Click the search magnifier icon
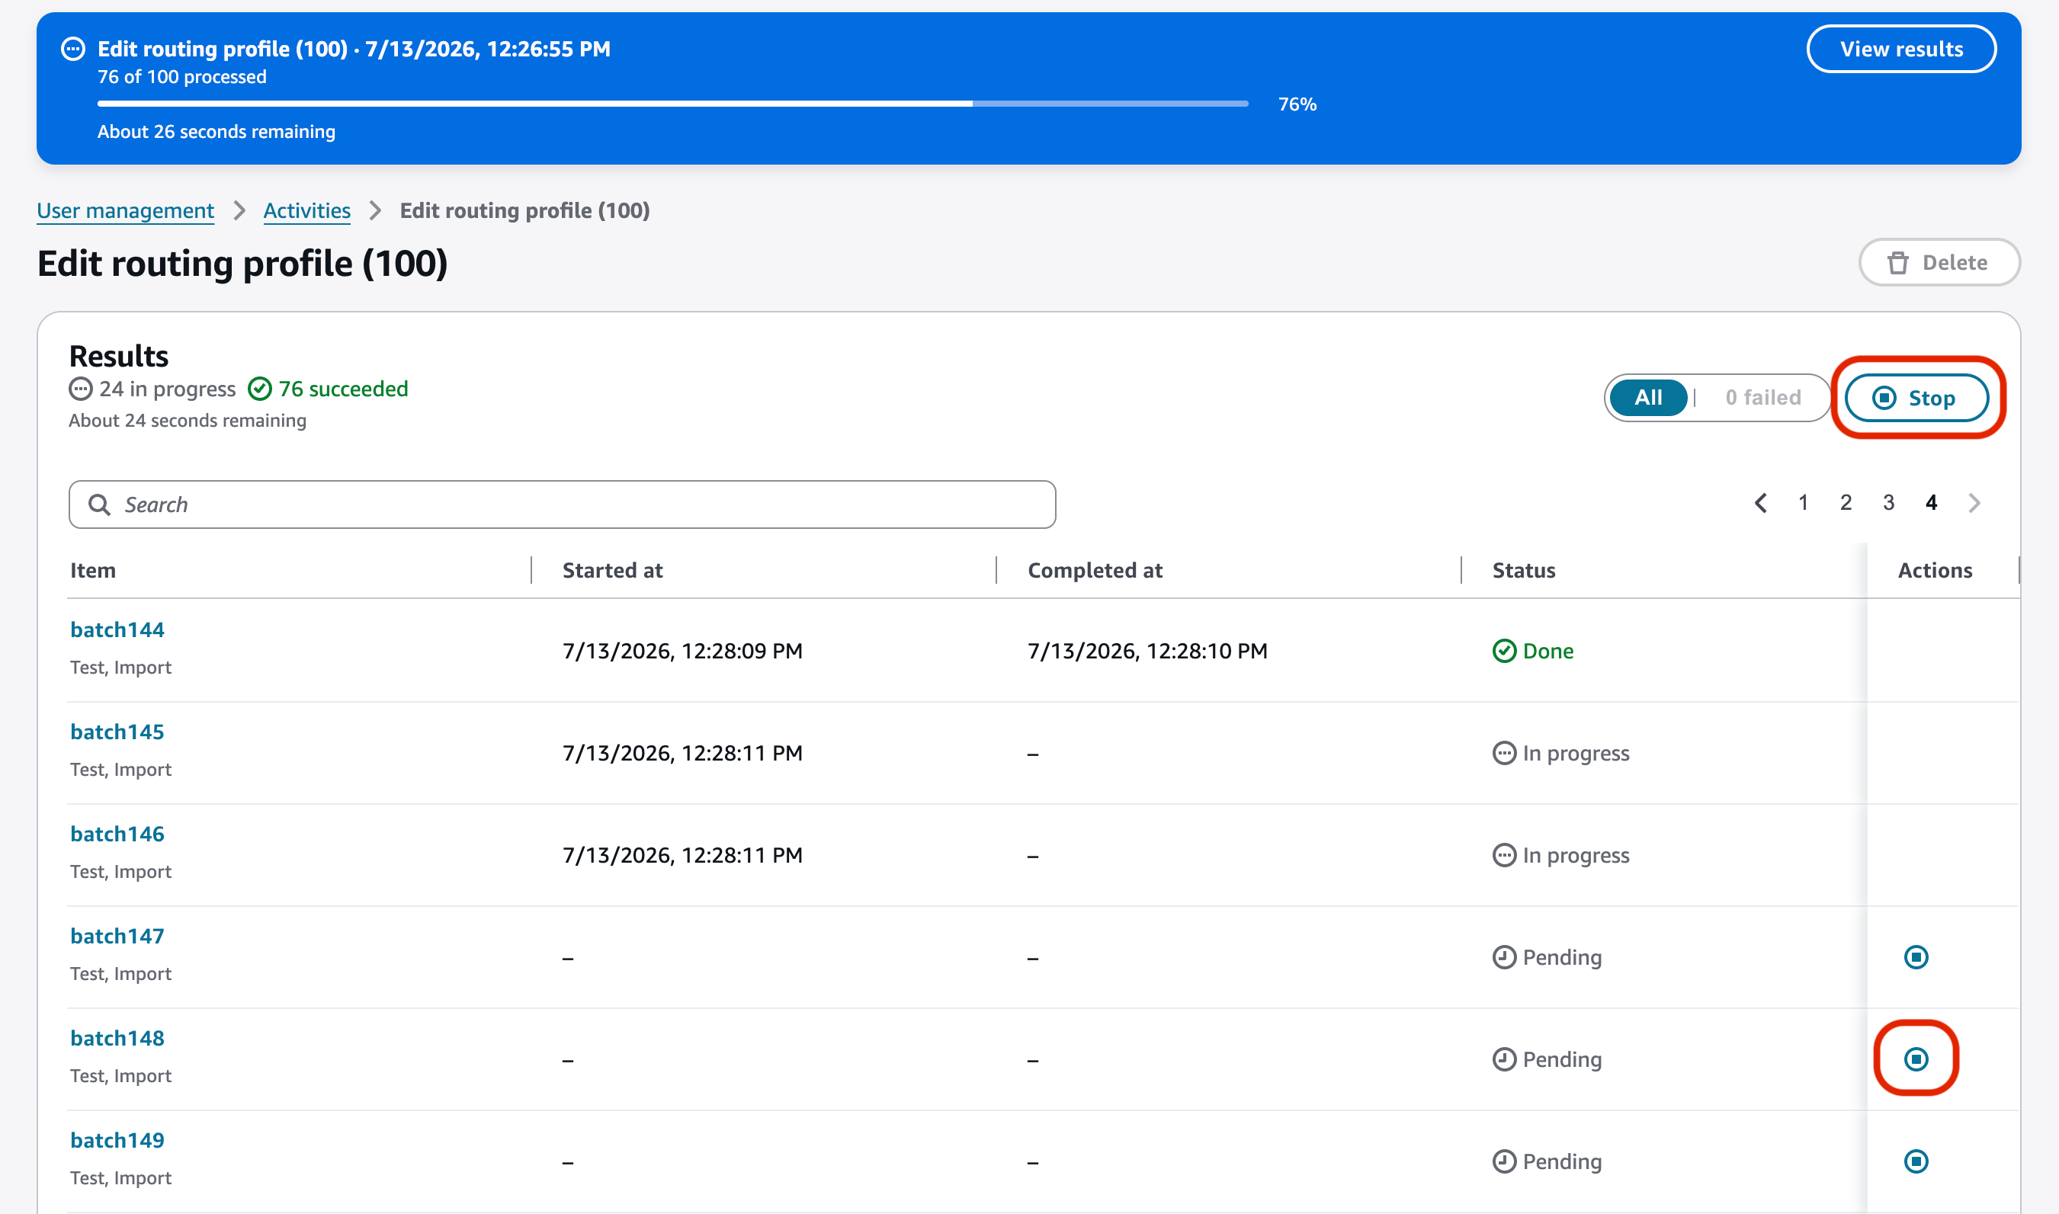2059x1214 pixels. (99, 504)
